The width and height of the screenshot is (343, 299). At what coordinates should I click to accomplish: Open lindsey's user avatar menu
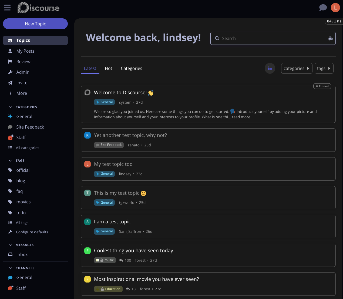coord(335,8)
